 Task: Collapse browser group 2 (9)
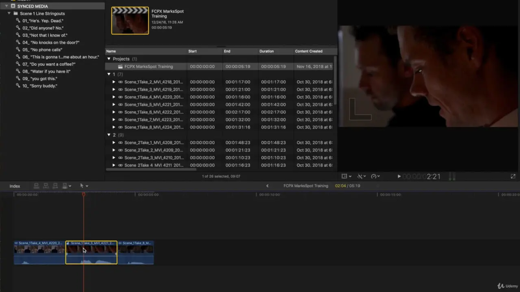[109, 135]
